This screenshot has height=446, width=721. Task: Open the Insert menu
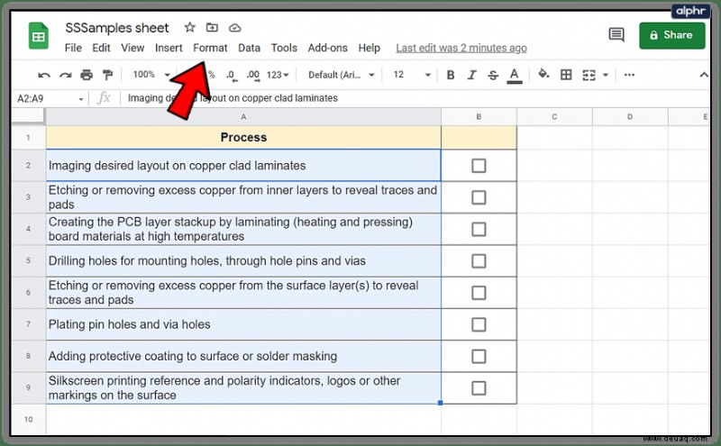pos(169,48)
